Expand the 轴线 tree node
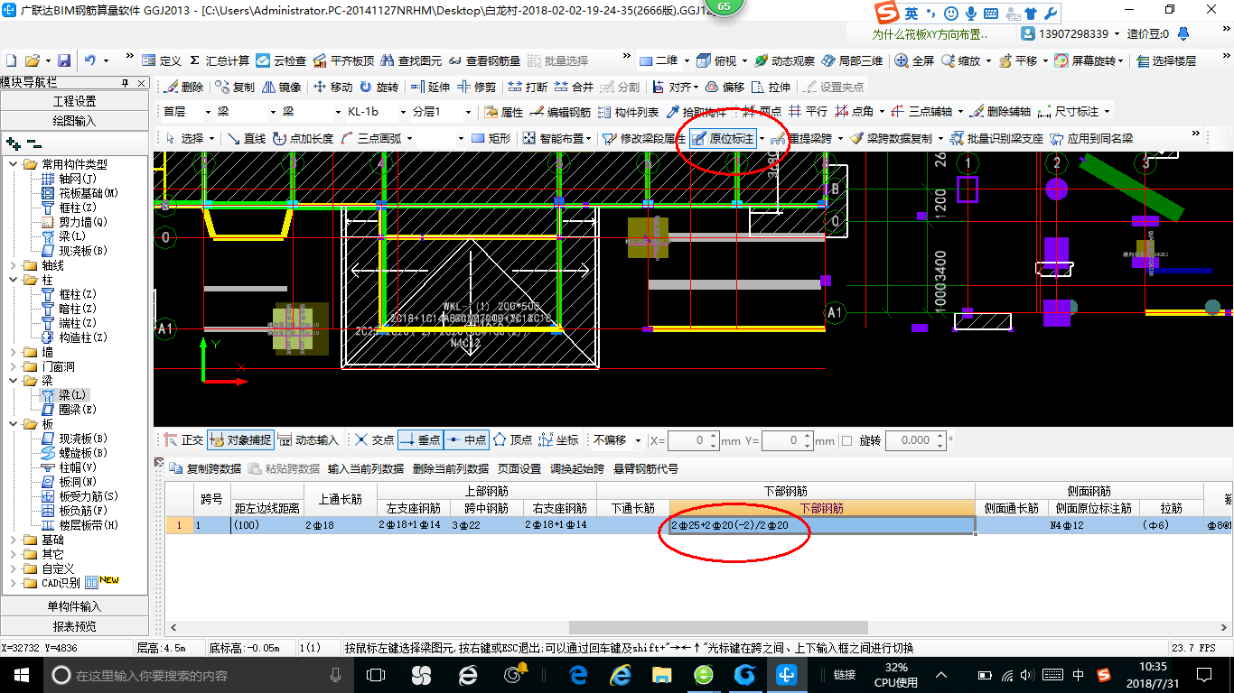Viewport: 1234px width, 693px height. click(14, 265)
